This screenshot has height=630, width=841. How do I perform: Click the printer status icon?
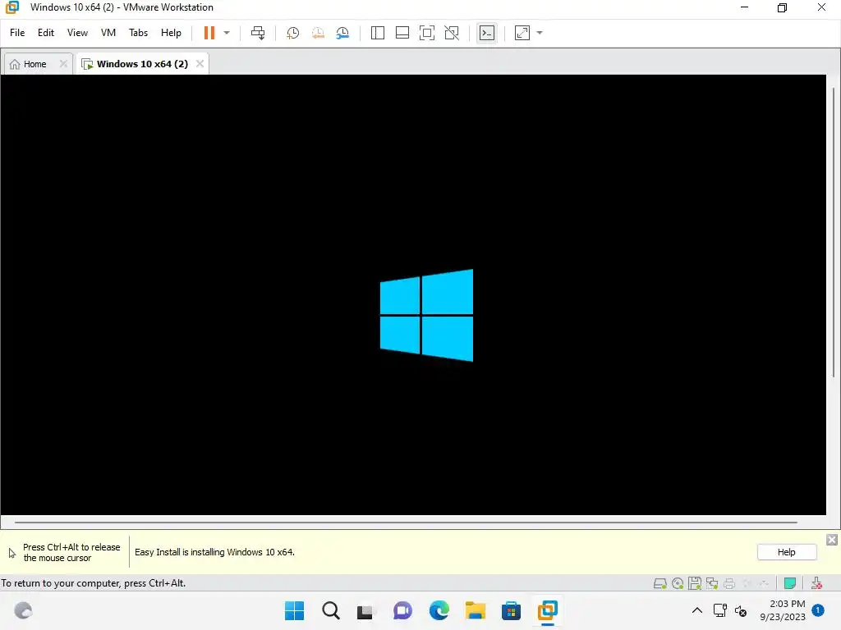pyautogui.click(x=729, y=583)
